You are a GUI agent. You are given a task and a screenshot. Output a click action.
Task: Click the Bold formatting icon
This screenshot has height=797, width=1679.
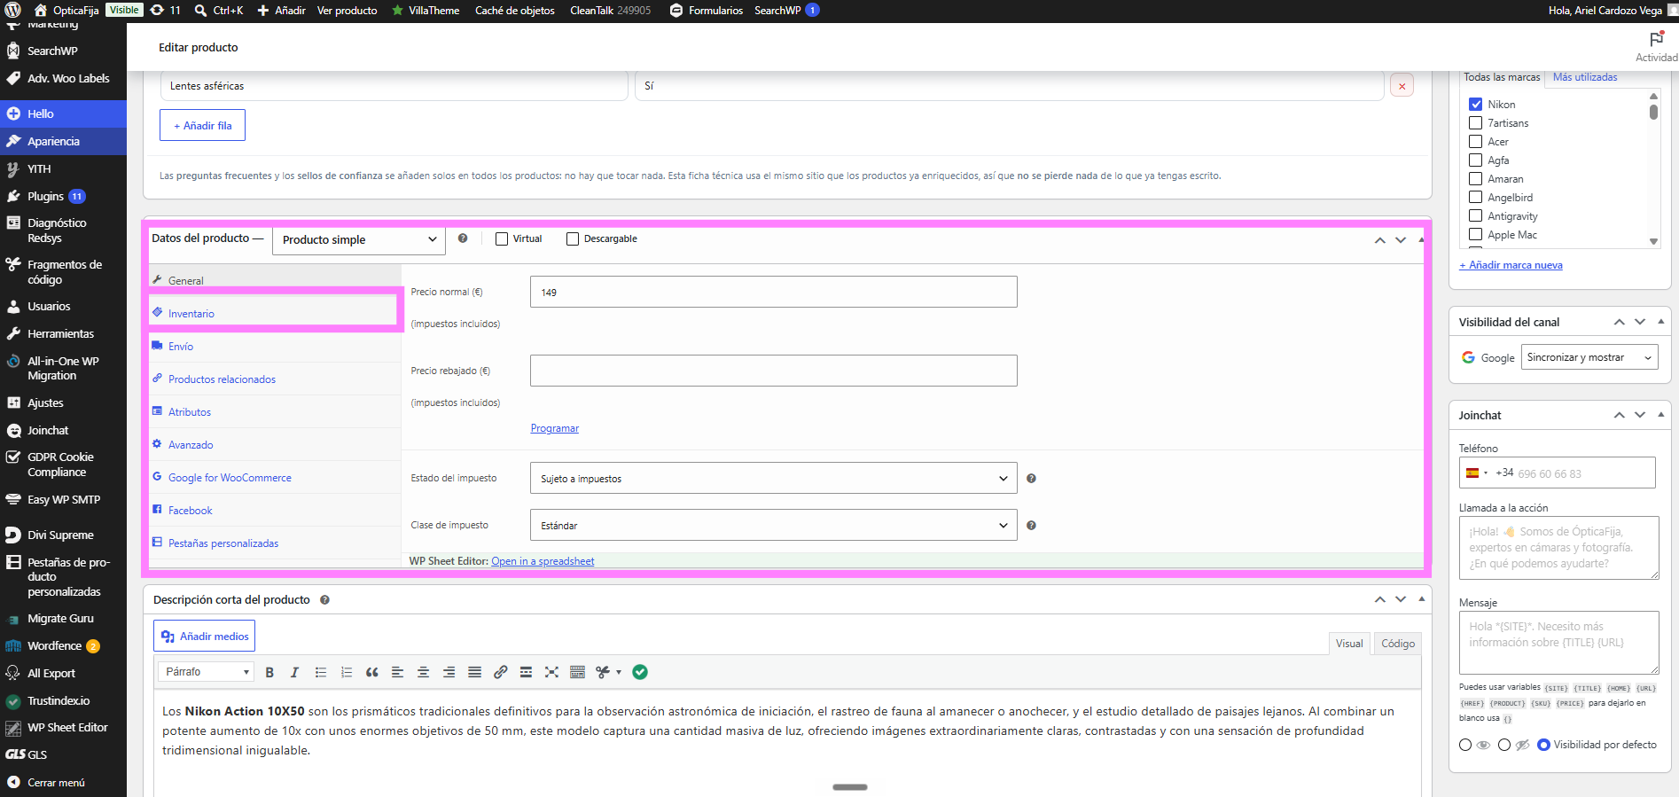269,672
